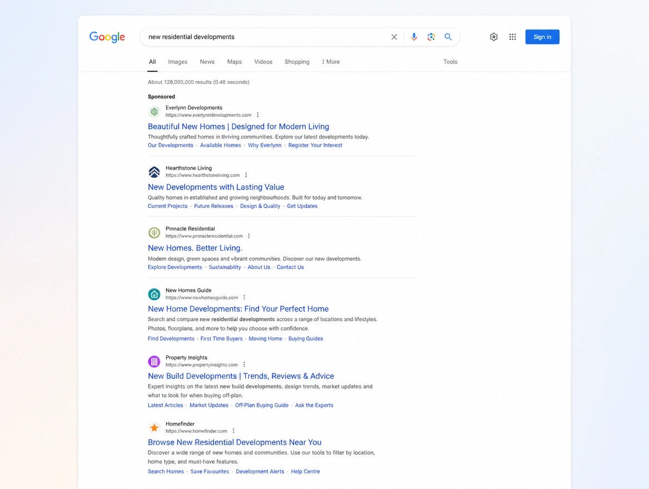The image size is (649, 489).
Task: Click the Moving Home sitelink
Action: [265, 339]
